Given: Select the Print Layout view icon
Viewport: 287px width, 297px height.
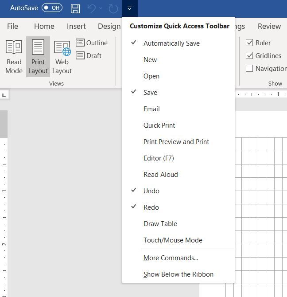Looking at the screenshot, I should click(x=38, y=57).
